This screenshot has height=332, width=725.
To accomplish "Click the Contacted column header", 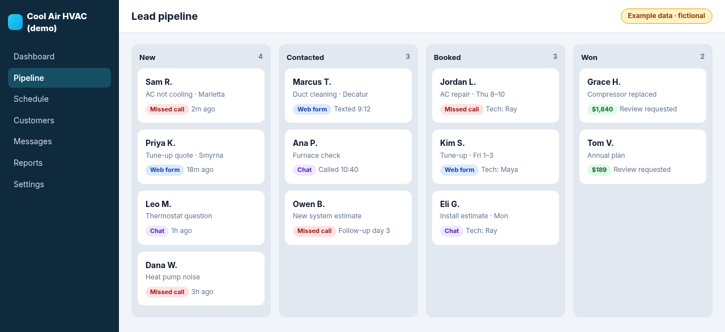I will pyautogui.click(x=305, y=57).
